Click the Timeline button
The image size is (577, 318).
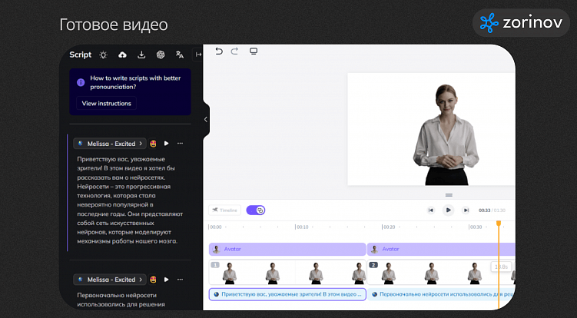(x=225, y=210)
